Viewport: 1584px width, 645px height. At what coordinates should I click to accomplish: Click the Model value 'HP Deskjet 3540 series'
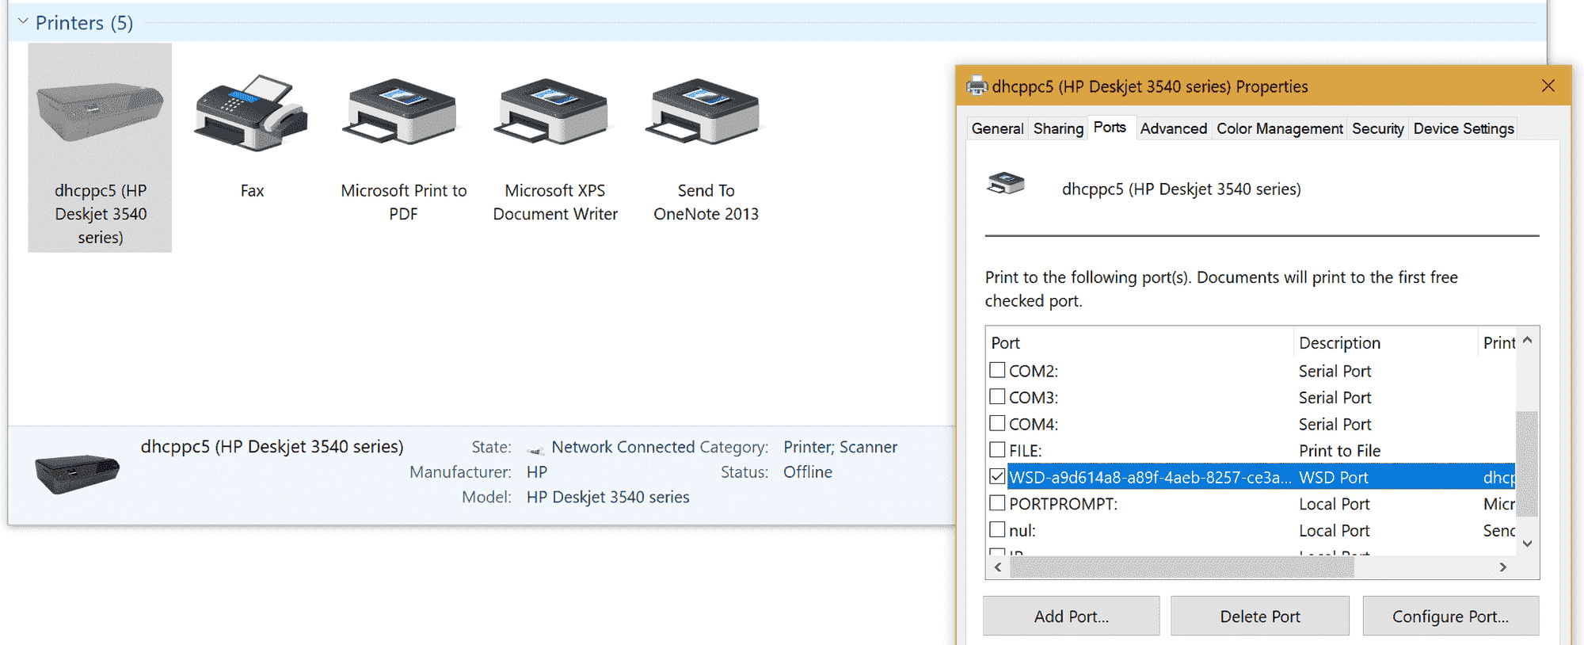click(x=607, y=497)
